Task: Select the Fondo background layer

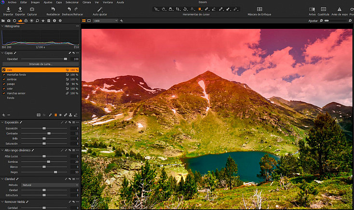Action: click(41, 98)
